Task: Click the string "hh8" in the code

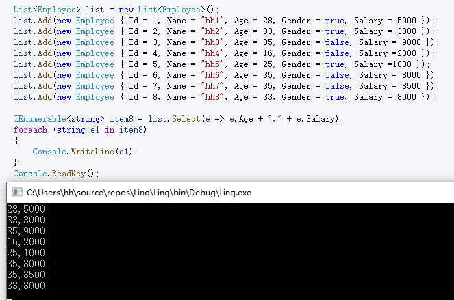Action: pyautogui.click(x=212, y=97)
